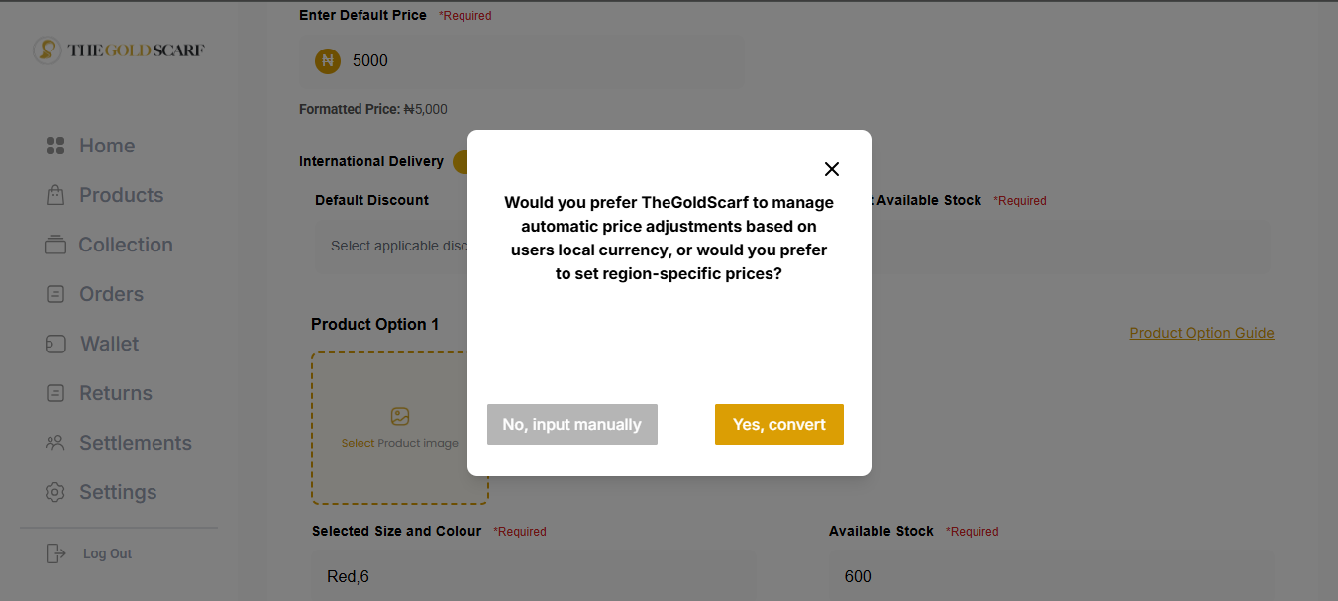
Task: Click the Selected Size and Colour field
Action: 535,576
